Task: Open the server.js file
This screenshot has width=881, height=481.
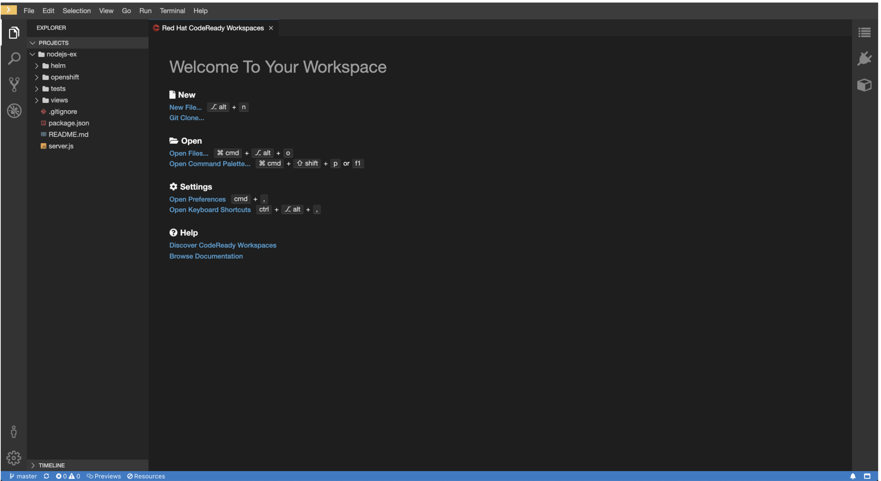Action: (61, 146)
